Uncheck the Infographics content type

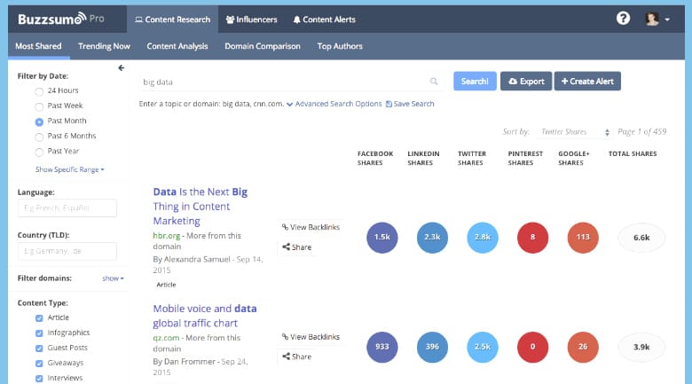pyautogui.click(x=39, y=333)
